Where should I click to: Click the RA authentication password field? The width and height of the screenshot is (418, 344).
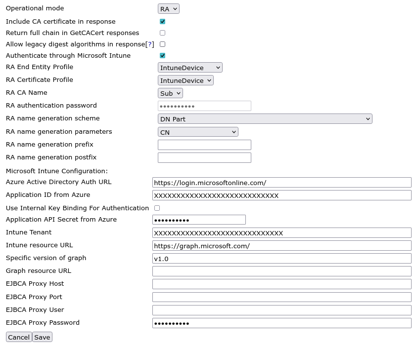204,106
